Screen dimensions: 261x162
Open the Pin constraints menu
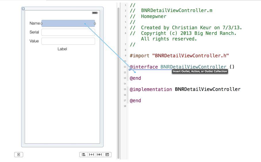(91, 155)
